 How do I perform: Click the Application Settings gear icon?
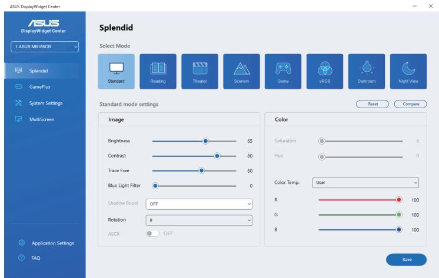(22, 243)
